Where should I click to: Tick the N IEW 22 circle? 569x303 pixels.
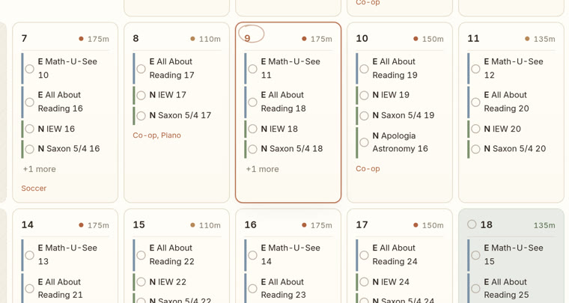pyautogui.click(x=142, y=281)
